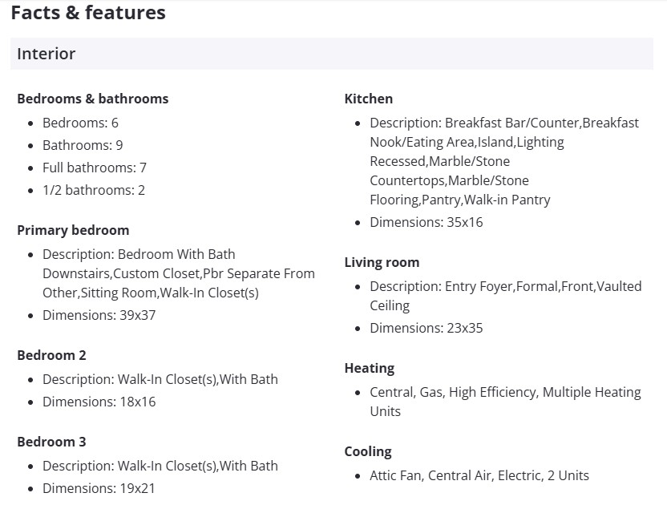The width and height of the screenshot is (667, 505).
Task: Click the Bedroom 3 subheading
Action: point(51,442)
